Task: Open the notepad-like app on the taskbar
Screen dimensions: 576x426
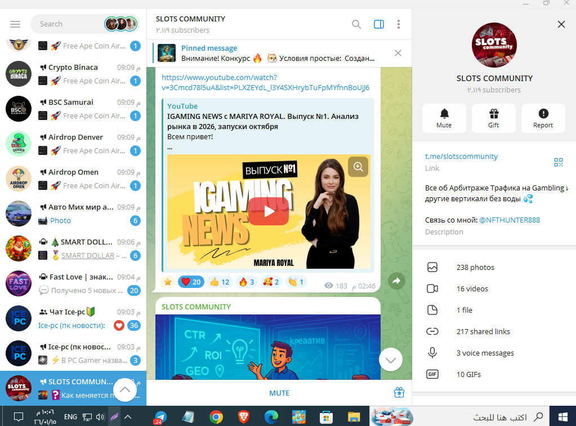Action: pos(189,417)
